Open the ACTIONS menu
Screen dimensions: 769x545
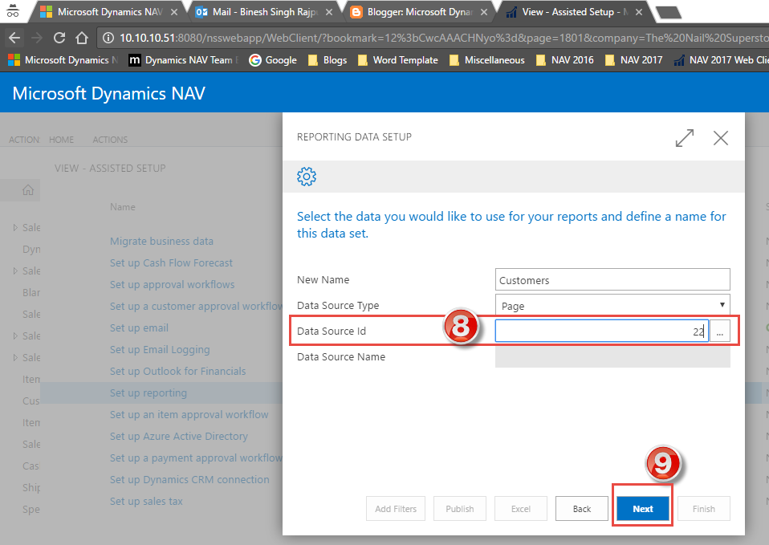[x=109, y=140]
